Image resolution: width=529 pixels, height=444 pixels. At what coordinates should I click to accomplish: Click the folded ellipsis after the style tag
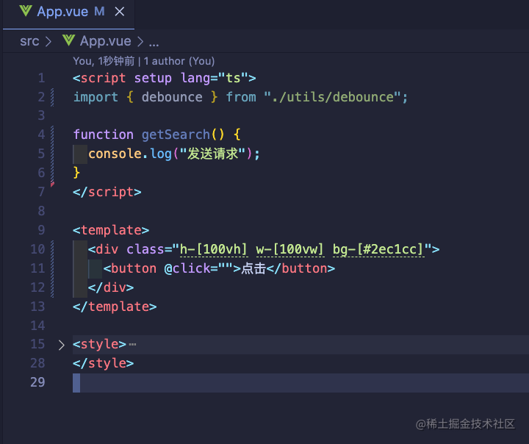pos(132,345)
